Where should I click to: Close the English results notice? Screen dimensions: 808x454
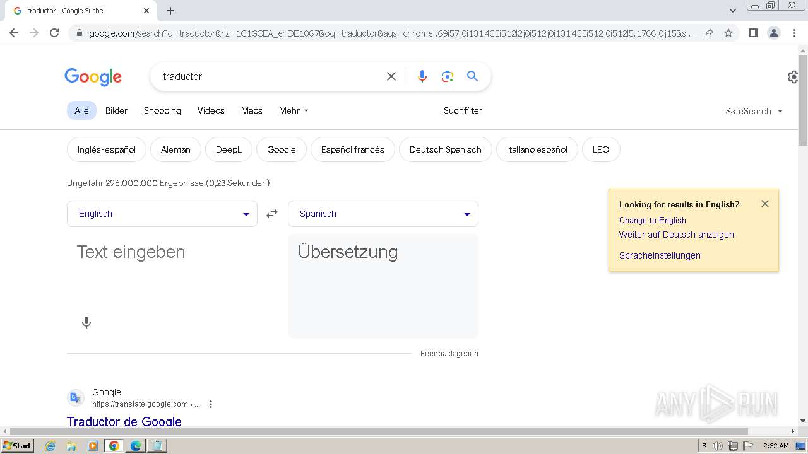coord(765,204)
